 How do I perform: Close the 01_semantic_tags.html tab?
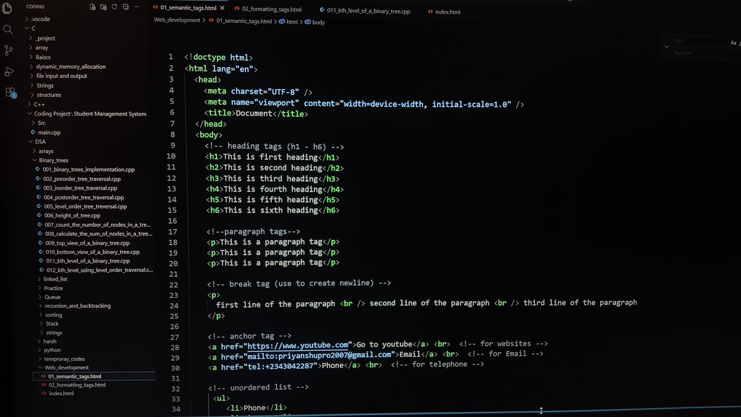coord(222,8)
